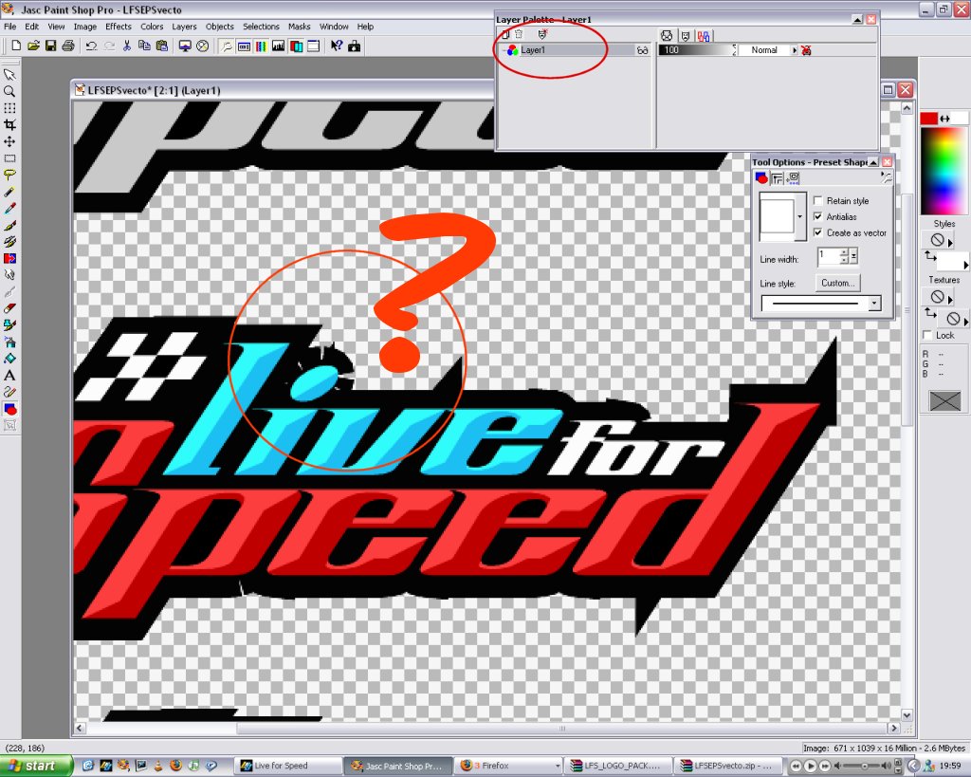Switch to the Jasc Paint Shop Pro taskbar button
This screenshot has width=971, height=777.
398,766
